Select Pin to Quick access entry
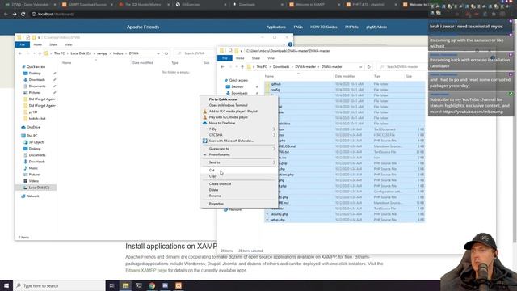Image resolution: width=517 pixels, height=291 pixels. pos(223,99)
